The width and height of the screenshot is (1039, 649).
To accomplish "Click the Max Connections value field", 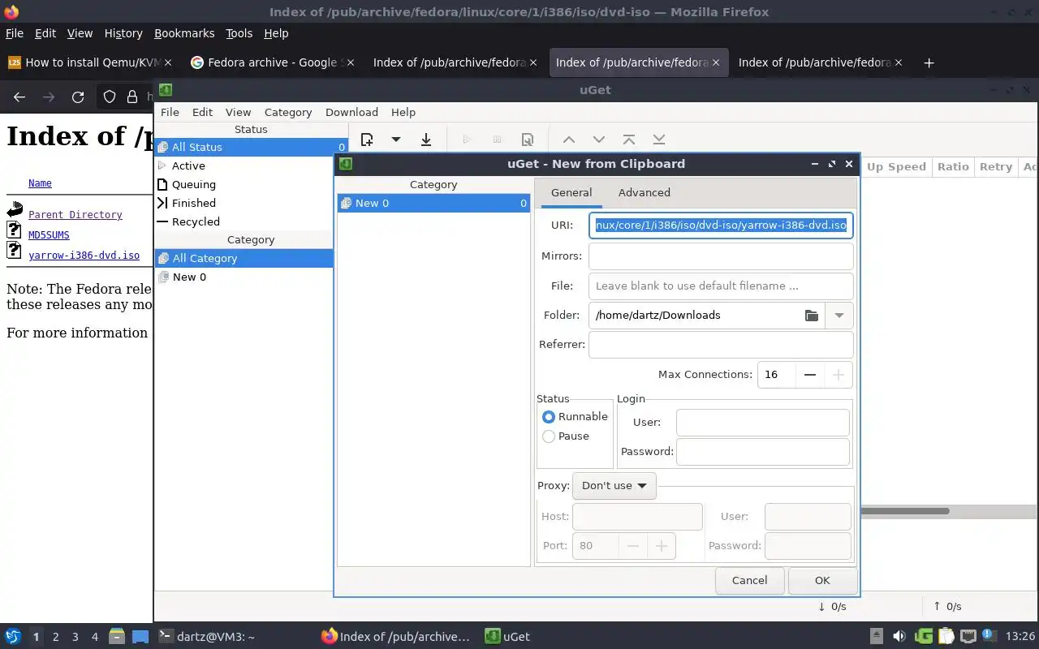I will [776, 375].
